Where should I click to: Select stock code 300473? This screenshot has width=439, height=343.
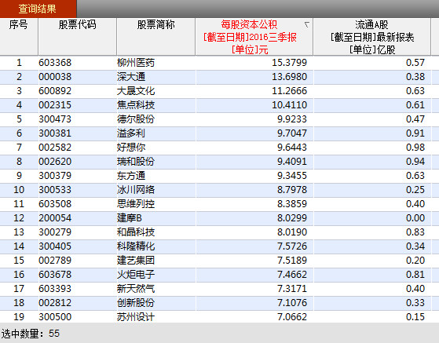click(x=55, y=119)
